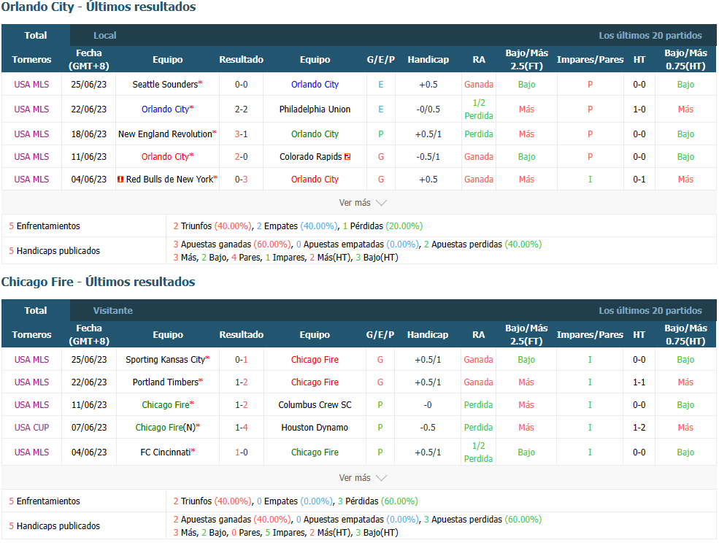719x543 pixels.
Task: Open 1-4 result against Houston Dynamo
Action: click(x=241, y=428)
